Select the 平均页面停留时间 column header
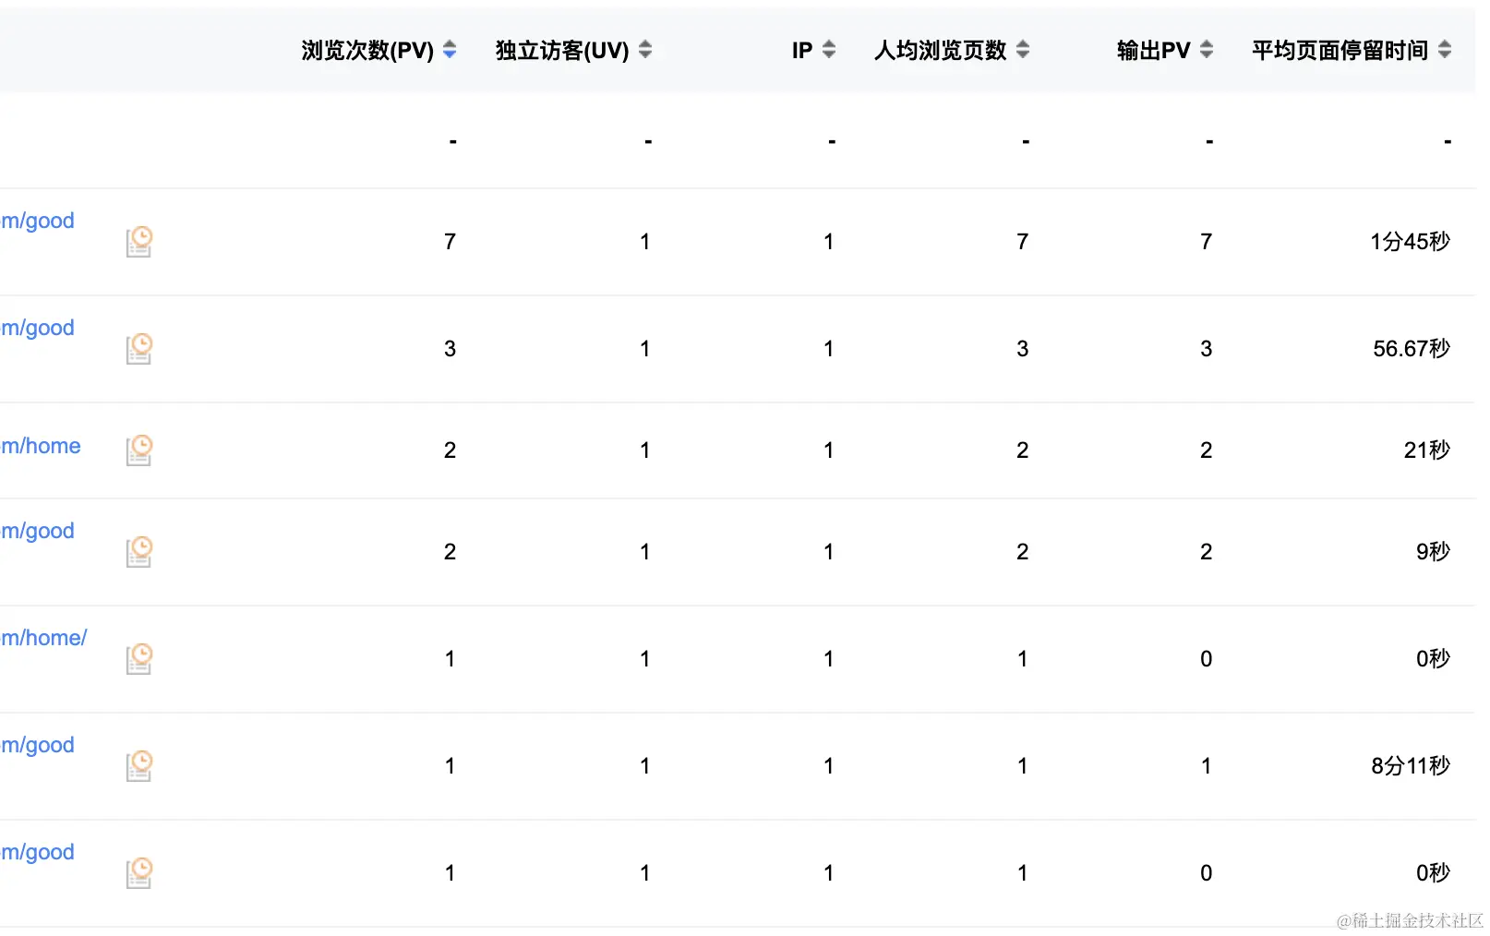1490x936 pixels. (x=1340, y=51)
